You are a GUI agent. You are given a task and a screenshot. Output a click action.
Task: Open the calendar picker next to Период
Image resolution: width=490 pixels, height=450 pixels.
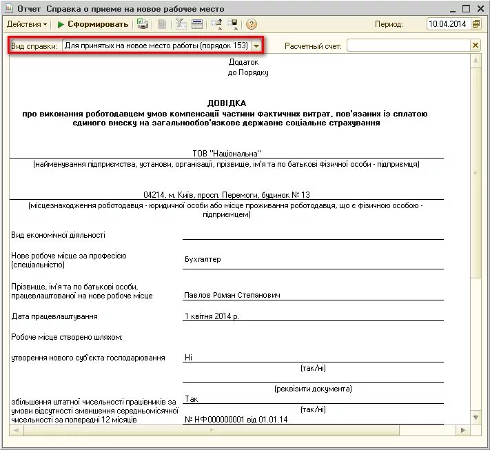point(476,24)
